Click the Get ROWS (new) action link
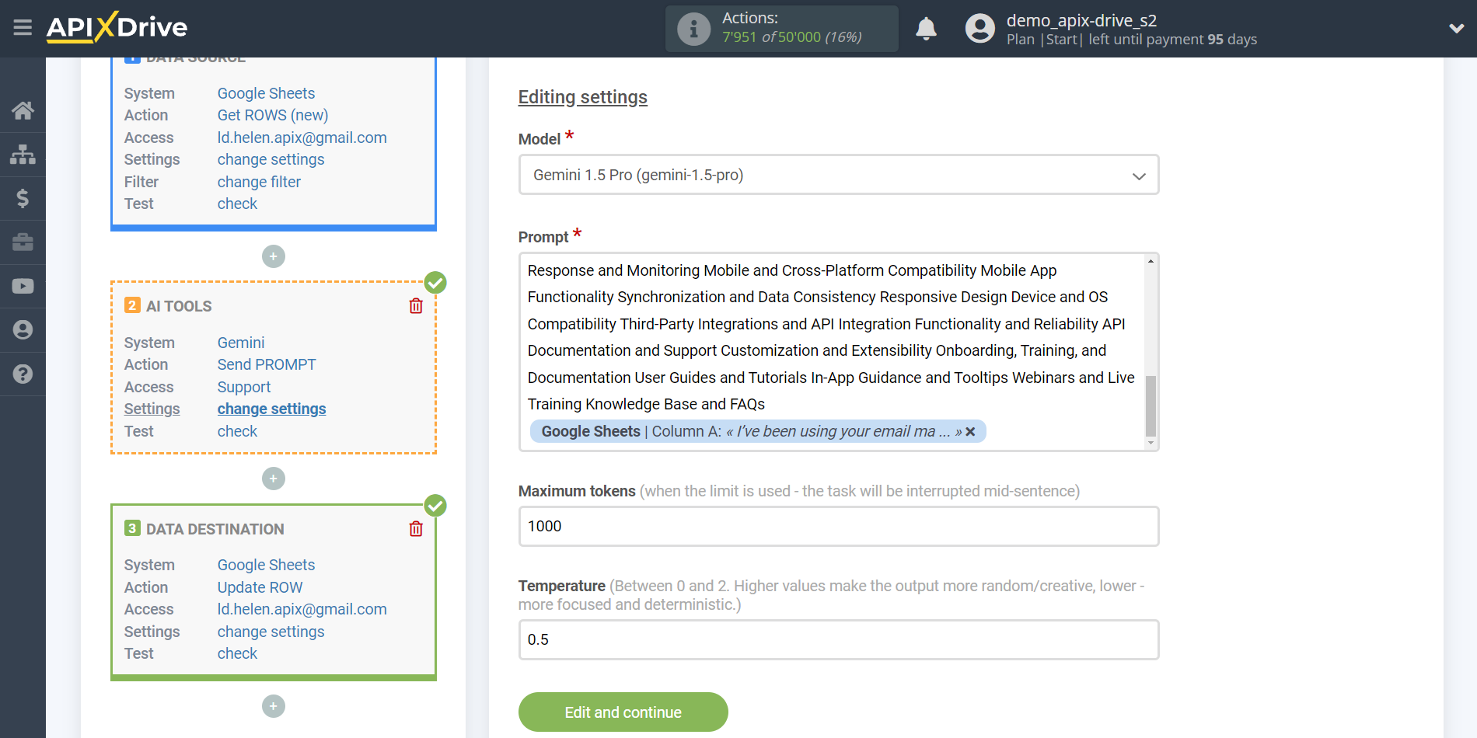 pos(273,115)
